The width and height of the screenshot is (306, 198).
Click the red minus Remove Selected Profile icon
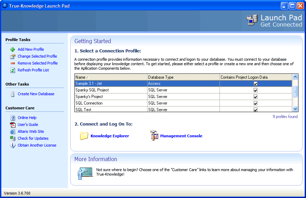coord(13,63)
